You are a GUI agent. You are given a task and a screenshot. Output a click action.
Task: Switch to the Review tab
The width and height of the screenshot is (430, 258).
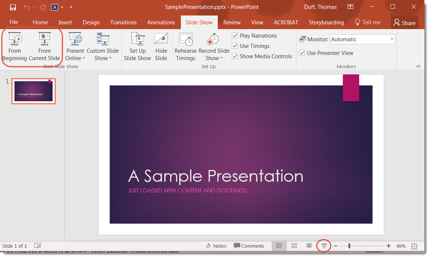click(232, 22)
